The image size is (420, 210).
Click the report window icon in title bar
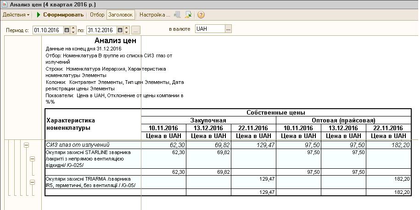5,5
